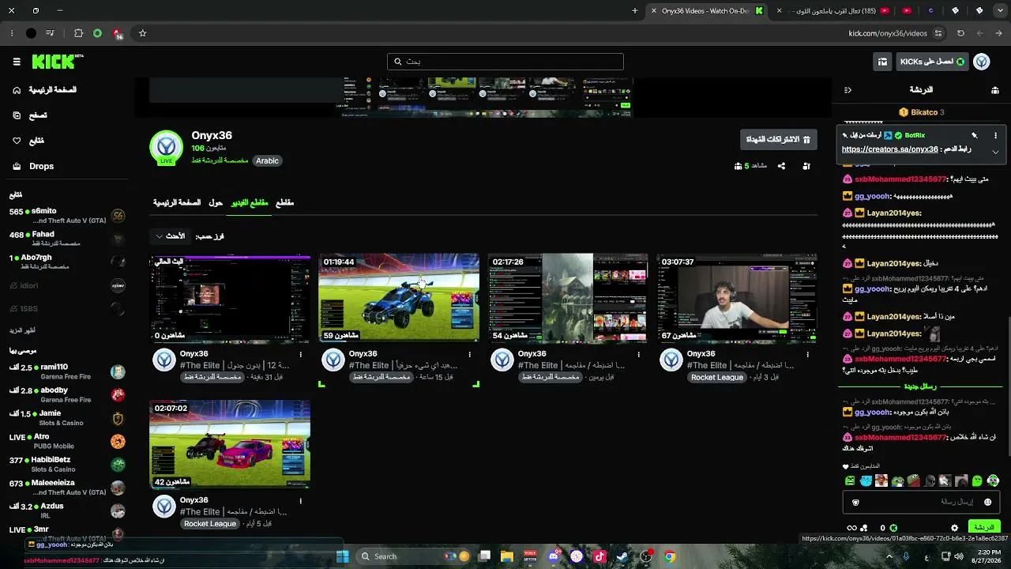Viewport: 1011px width, 569px height.
Task: Click the Kick search field
Action: click(x=505, y=62)
